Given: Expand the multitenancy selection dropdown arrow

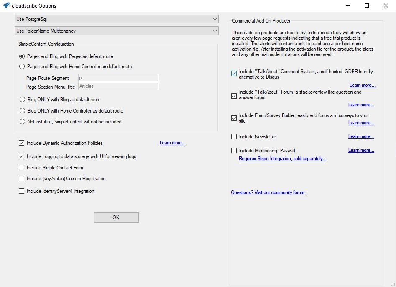Looking at the screenshot, I should tap(215, 31).
